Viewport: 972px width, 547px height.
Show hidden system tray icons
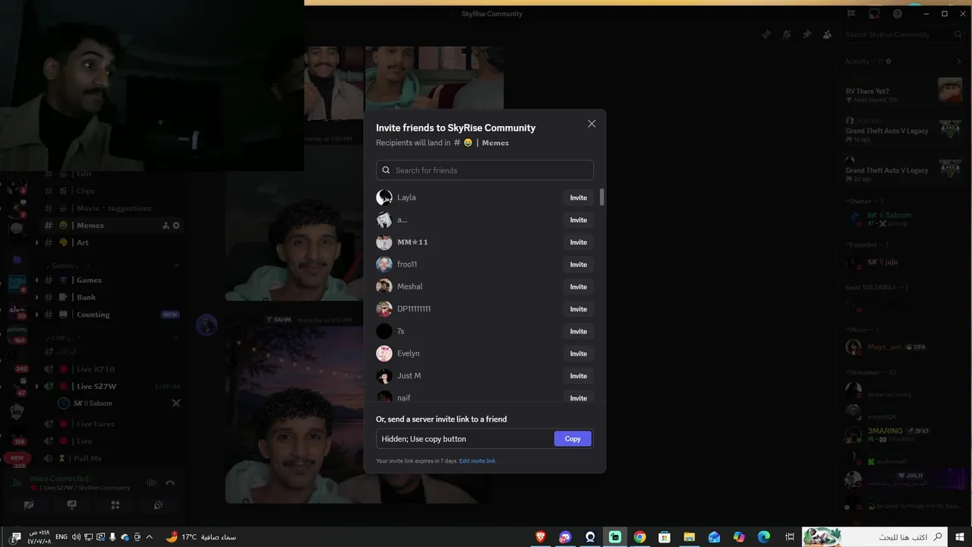tap(149, 537)
